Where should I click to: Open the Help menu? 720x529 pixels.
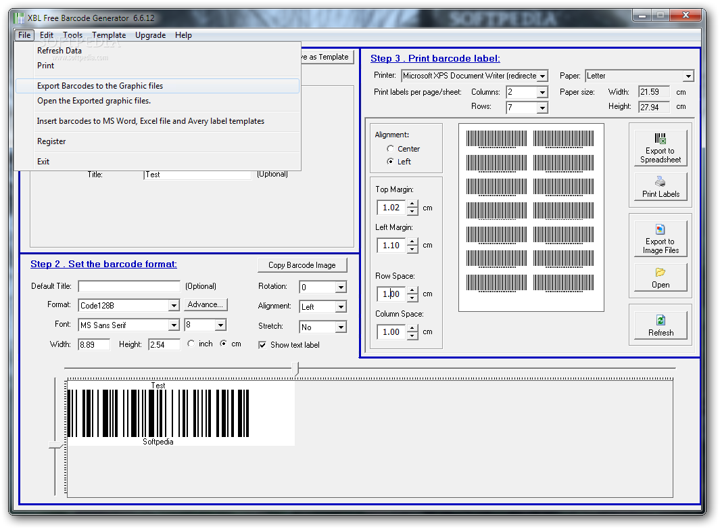pyautogui.click(x=183, y=35)
